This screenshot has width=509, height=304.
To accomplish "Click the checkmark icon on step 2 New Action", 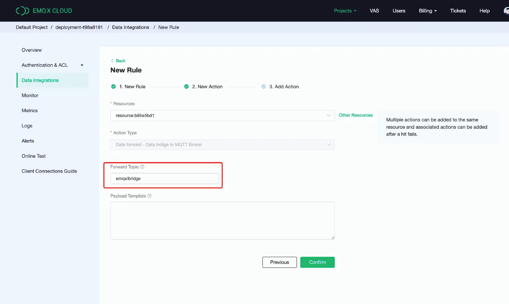I will [186, 86].
